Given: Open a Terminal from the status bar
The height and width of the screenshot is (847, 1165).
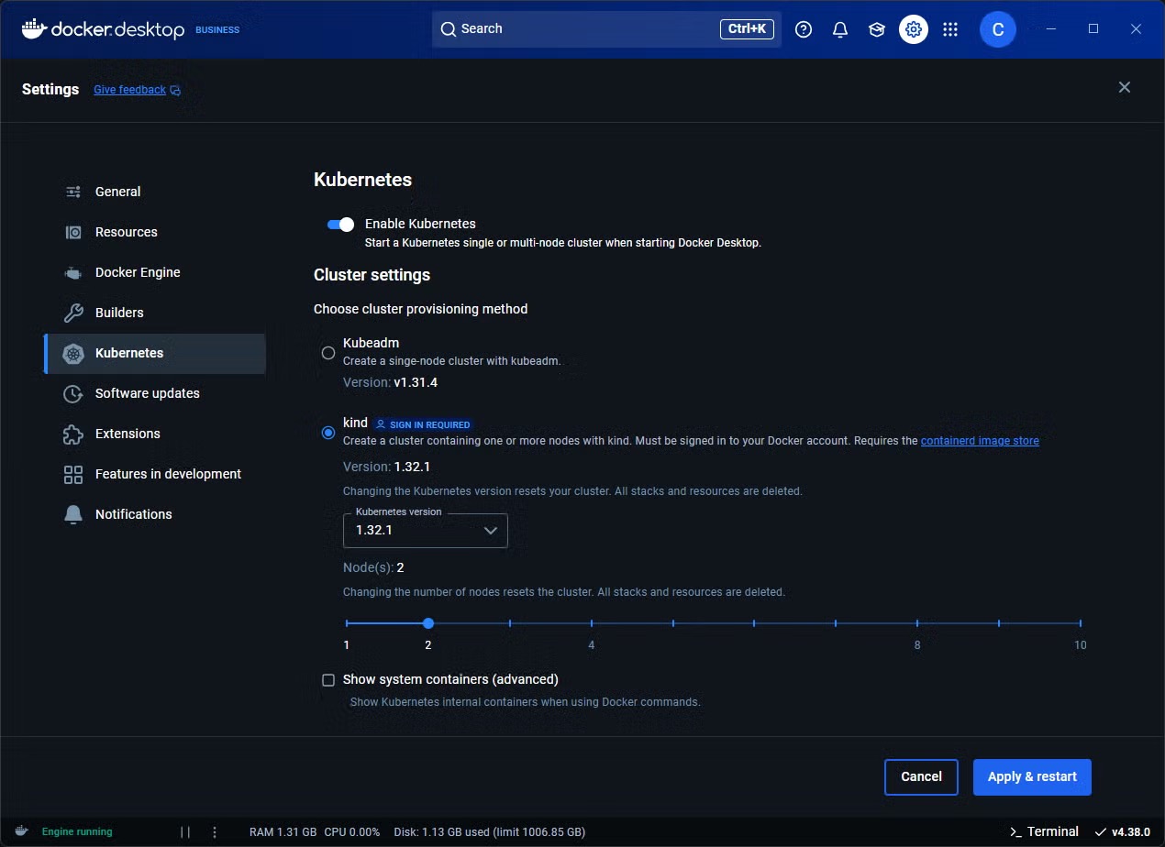Looking at the screenshot, I should point(1044,831).
